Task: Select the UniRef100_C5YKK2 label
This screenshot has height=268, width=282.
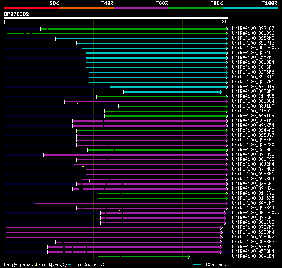Action: [x=253, y=242]
